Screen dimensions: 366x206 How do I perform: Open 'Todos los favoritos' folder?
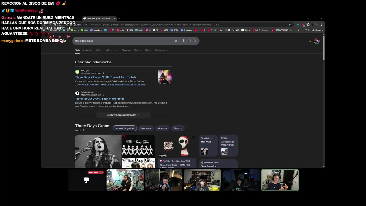point(314,30)
